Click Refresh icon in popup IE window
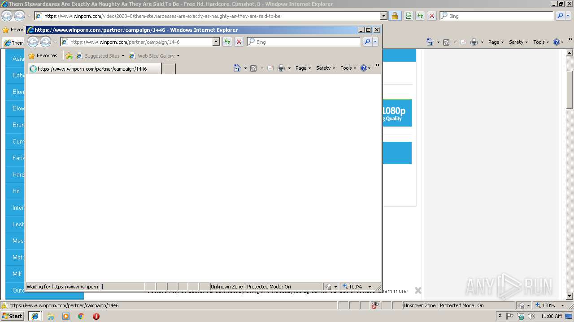Viewport: 574px width, 322px height. (227, 42)
